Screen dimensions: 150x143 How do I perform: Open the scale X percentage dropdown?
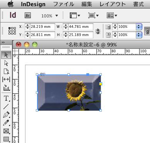tap(139, 27)
